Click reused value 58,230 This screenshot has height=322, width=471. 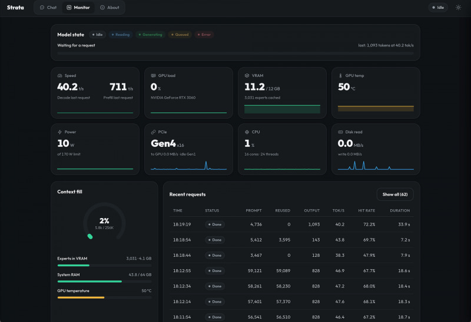[x=283, y=286]
